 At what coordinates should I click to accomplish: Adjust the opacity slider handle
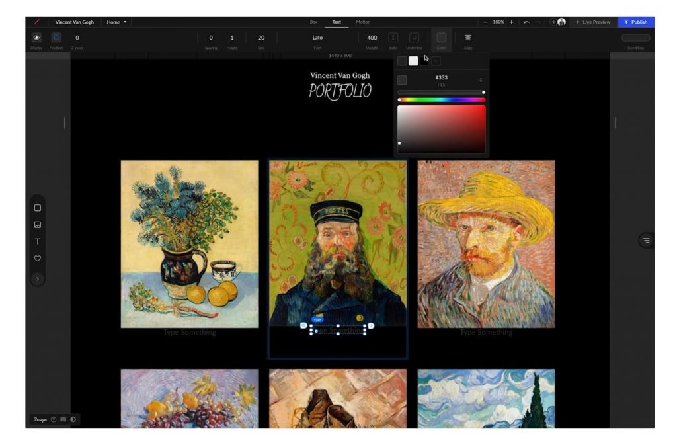(483, 93)
